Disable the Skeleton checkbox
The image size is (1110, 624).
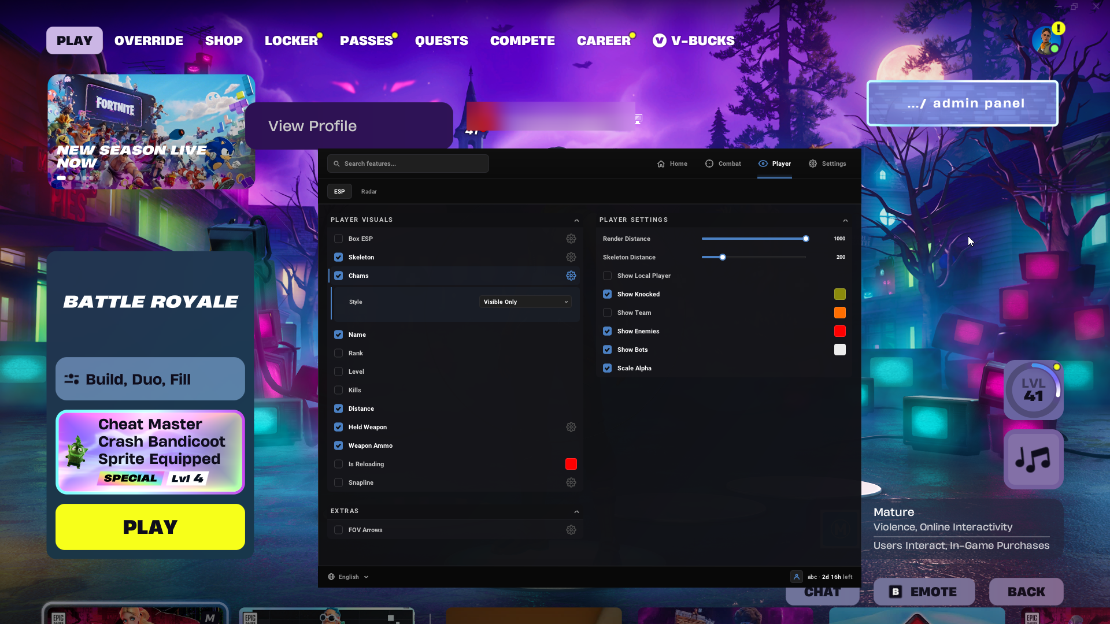coord(339,257)
